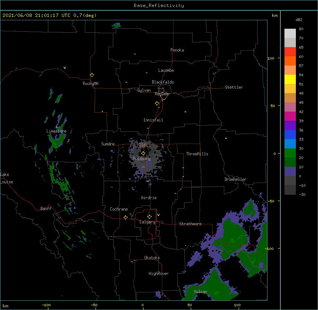Click the Okotoks label
Image resolution: width=318 pixels, height=310 pixels.
pos(152,258)
